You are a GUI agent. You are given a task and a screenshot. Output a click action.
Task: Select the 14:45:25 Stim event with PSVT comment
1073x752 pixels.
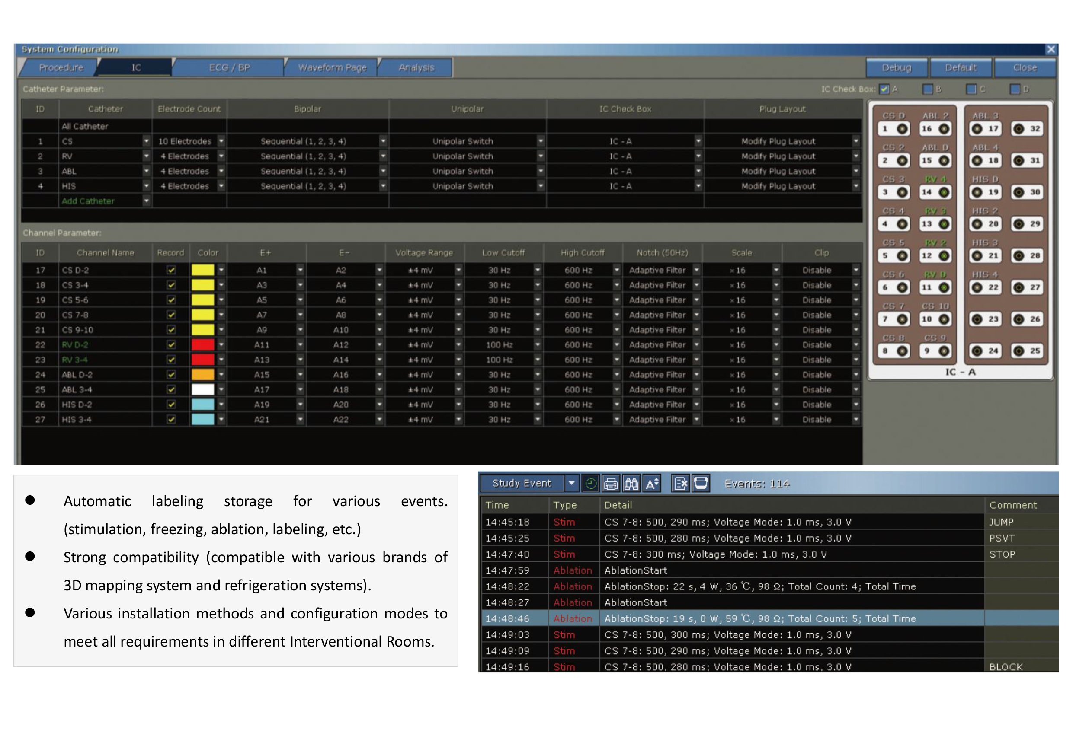(x=770, y=539)
